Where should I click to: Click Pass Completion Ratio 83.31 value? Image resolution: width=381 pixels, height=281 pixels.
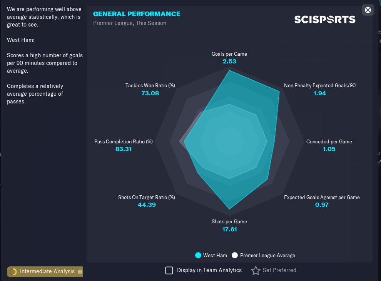point(124,149)
